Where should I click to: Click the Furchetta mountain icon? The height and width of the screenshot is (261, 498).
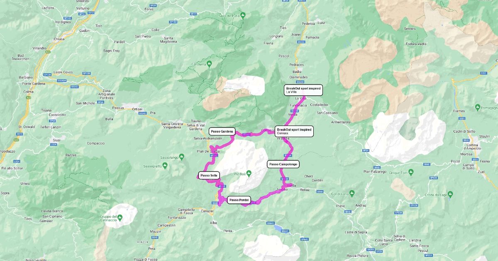[x=209, y=64]
